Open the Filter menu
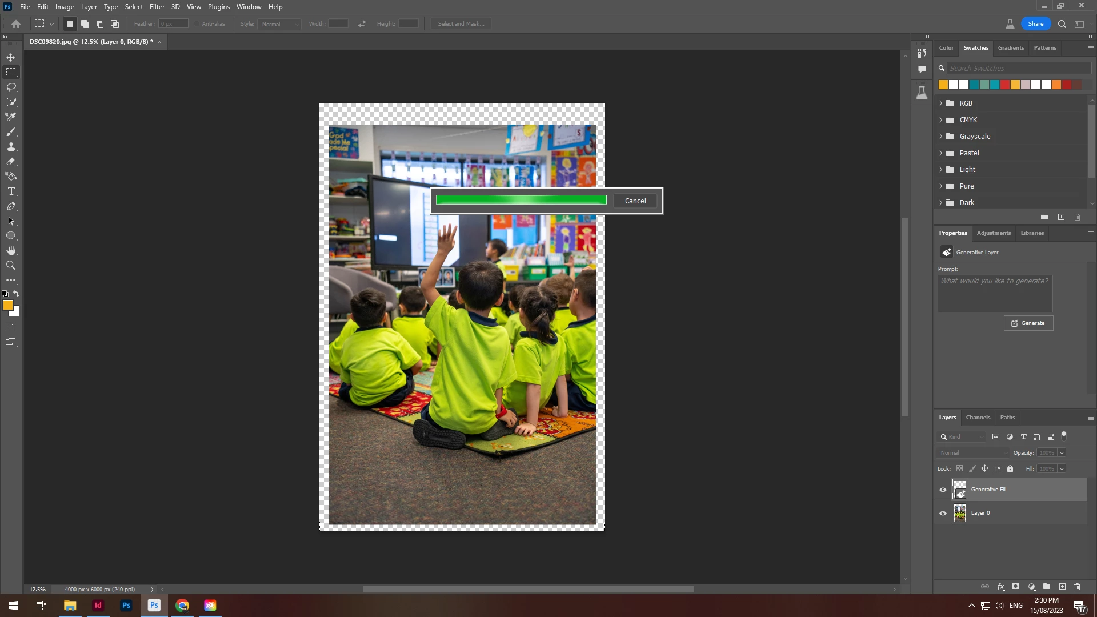Screen dimensions: 1097x617 tap(157, 7)
